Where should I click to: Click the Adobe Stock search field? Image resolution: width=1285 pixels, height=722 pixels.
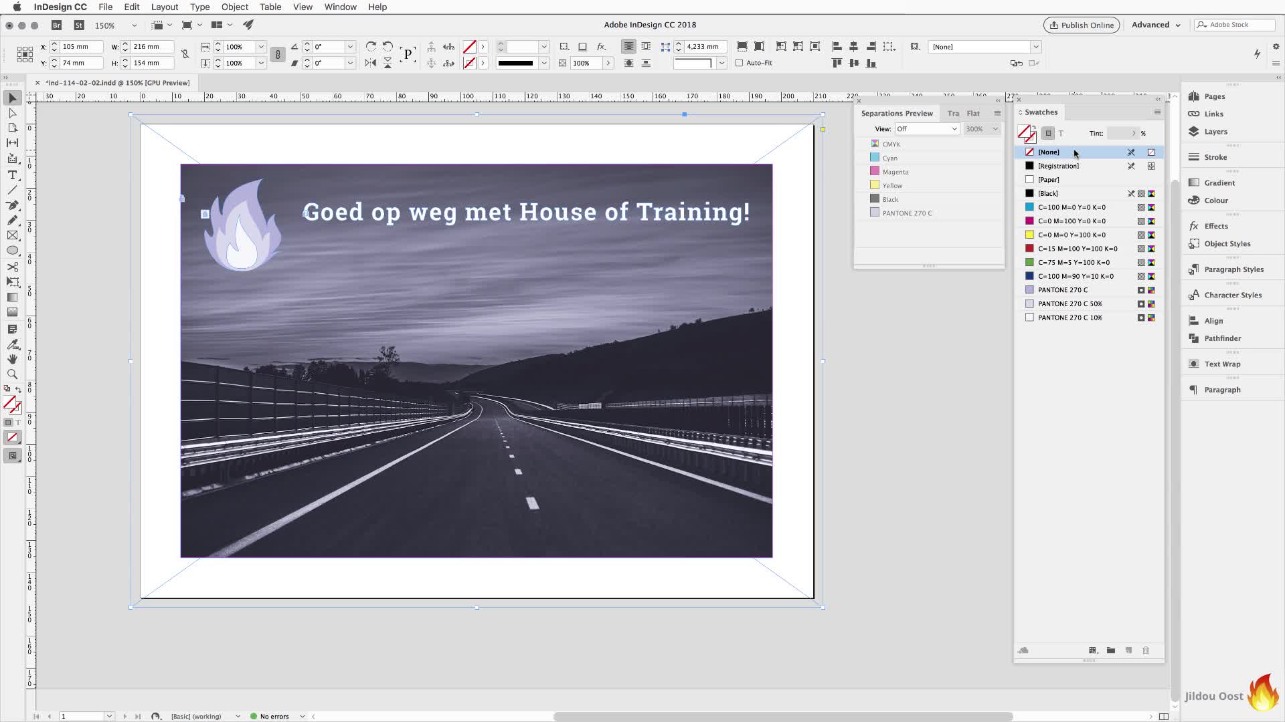point(1234,25)
